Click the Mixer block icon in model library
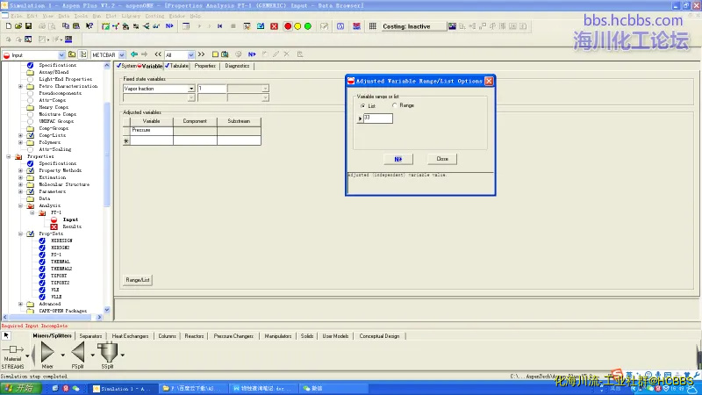Viewport: 702px width, 395px height. pyautogui.click(x=47, y=352)
